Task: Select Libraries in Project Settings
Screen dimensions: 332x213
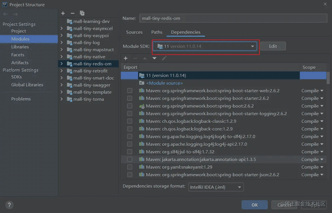Action: coord(20,47)
